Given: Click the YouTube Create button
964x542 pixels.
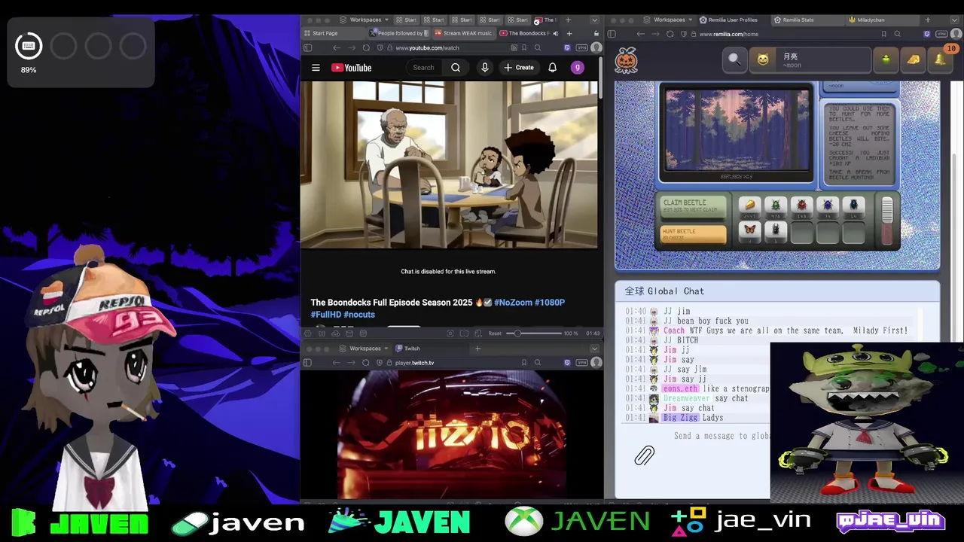Looking at the screenshot, I should 519,68.
